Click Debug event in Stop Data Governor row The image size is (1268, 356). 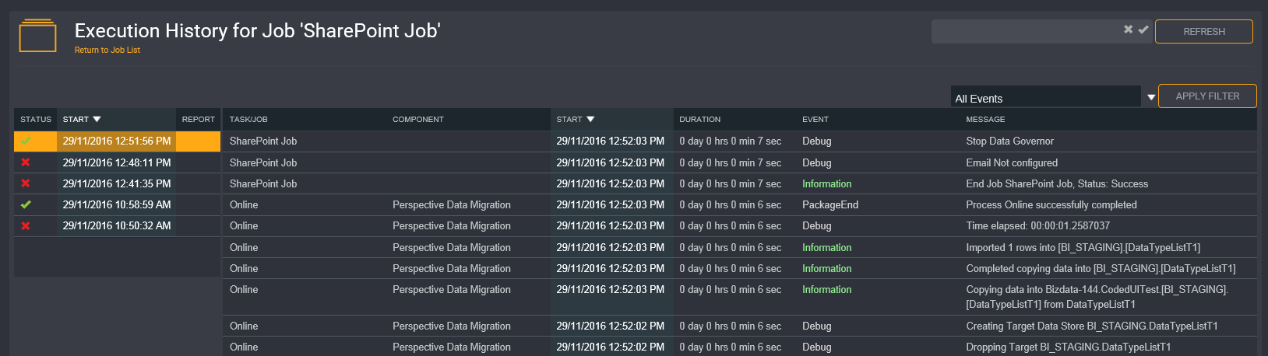[816, 141]
